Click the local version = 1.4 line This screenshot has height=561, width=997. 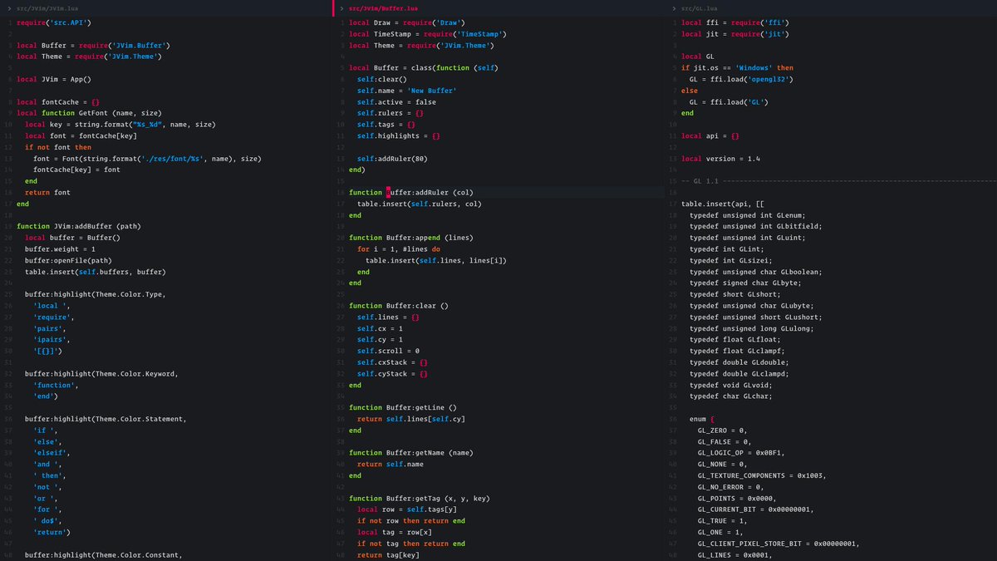(720, 158)
